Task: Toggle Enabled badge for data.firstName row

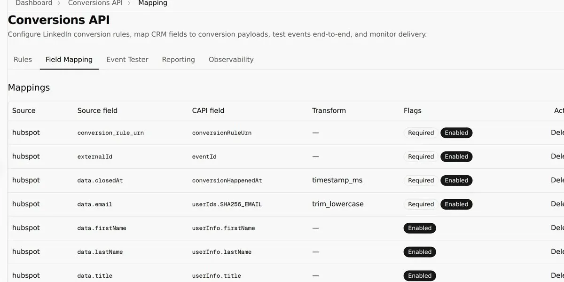Action: [420, 228]
